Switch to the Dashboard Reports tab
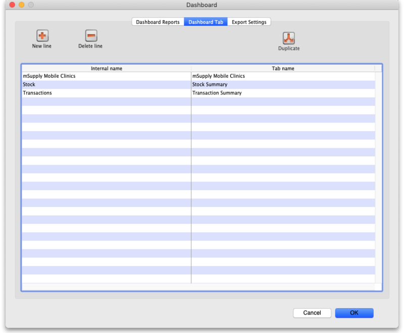404x333 pixels. point(157,22)
